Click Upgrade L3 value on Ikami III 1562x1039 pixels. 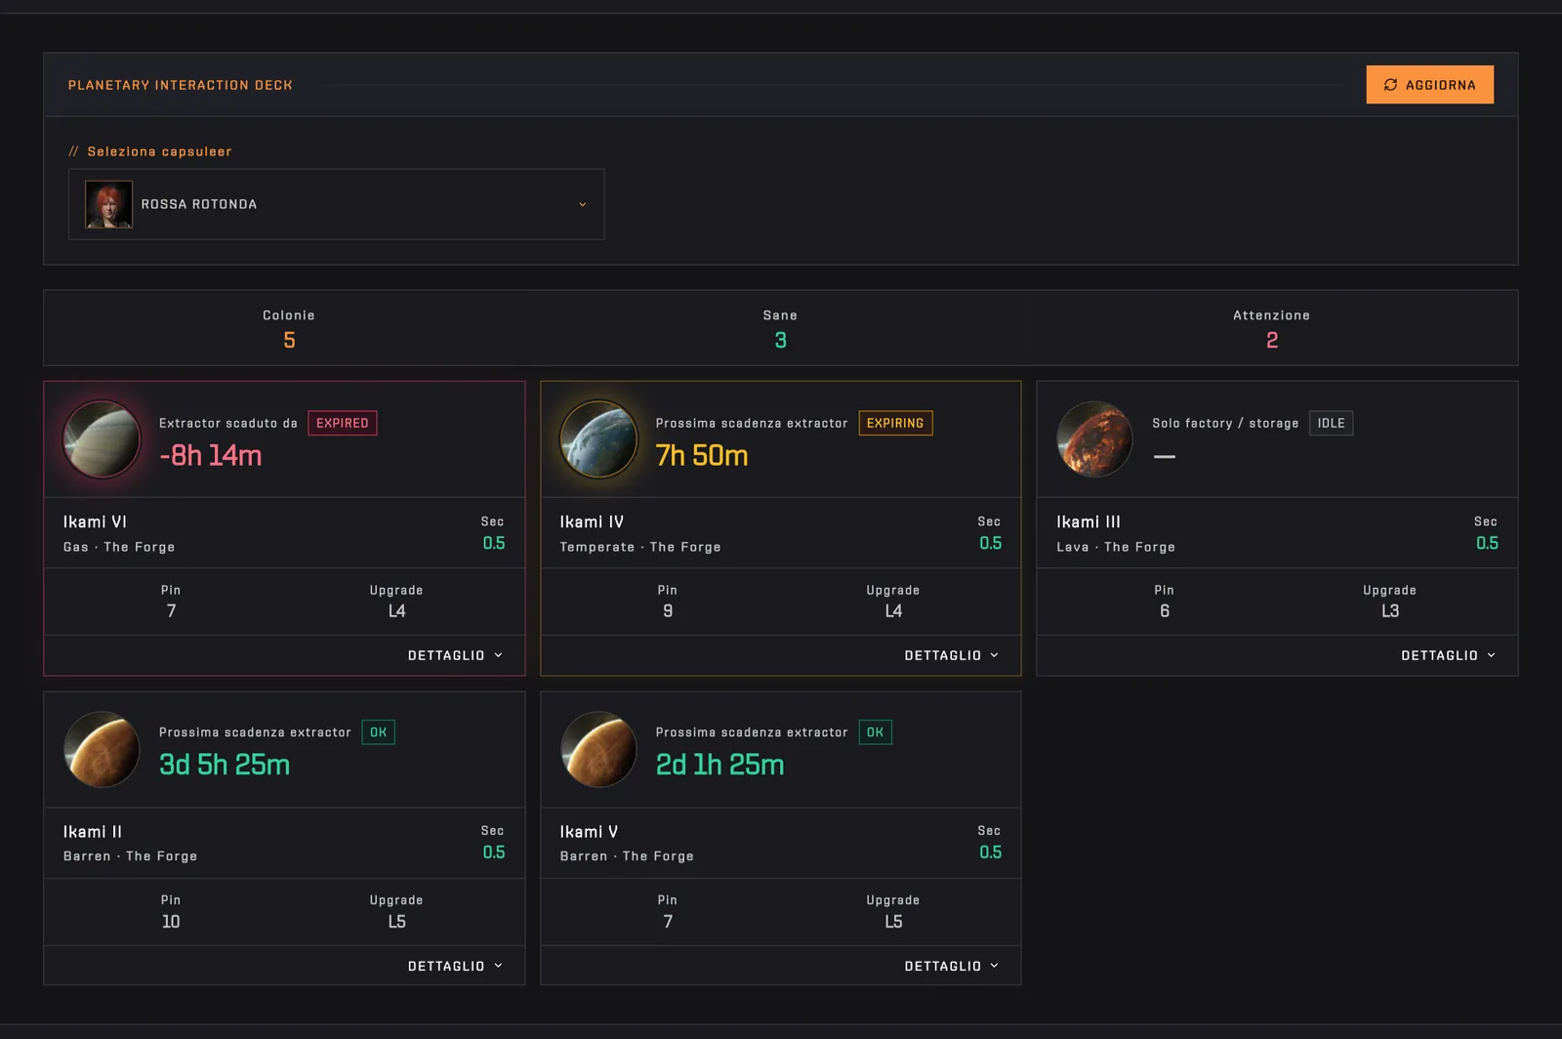1390,611
